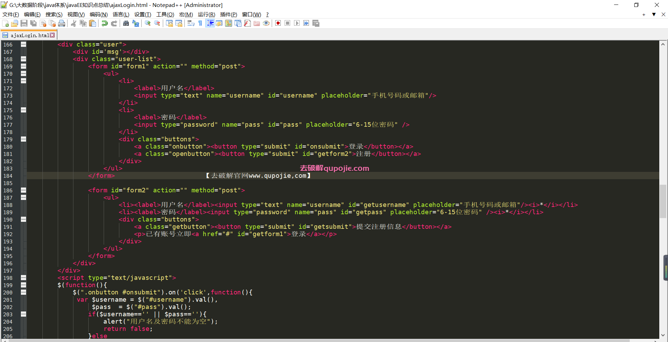The image size is (668, 342).
Task: Open the 插件(P) menu
Action: (229, 15)
